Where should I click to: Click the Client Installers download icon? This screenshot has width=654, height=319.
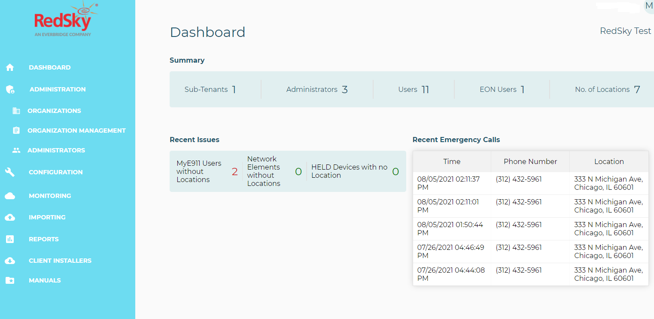(10, 261)
